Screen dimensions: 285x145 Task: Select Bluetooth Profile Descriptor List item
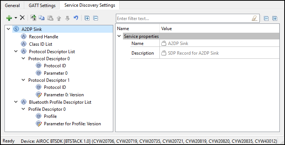[60, 102]
